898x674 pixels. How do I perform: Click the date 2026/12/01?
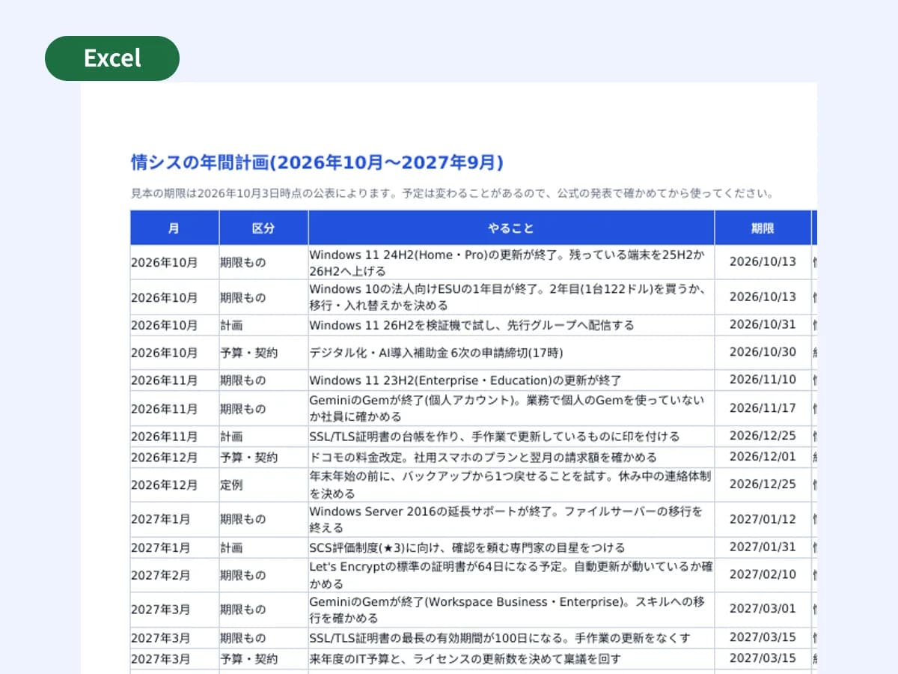tap(763, 457)
